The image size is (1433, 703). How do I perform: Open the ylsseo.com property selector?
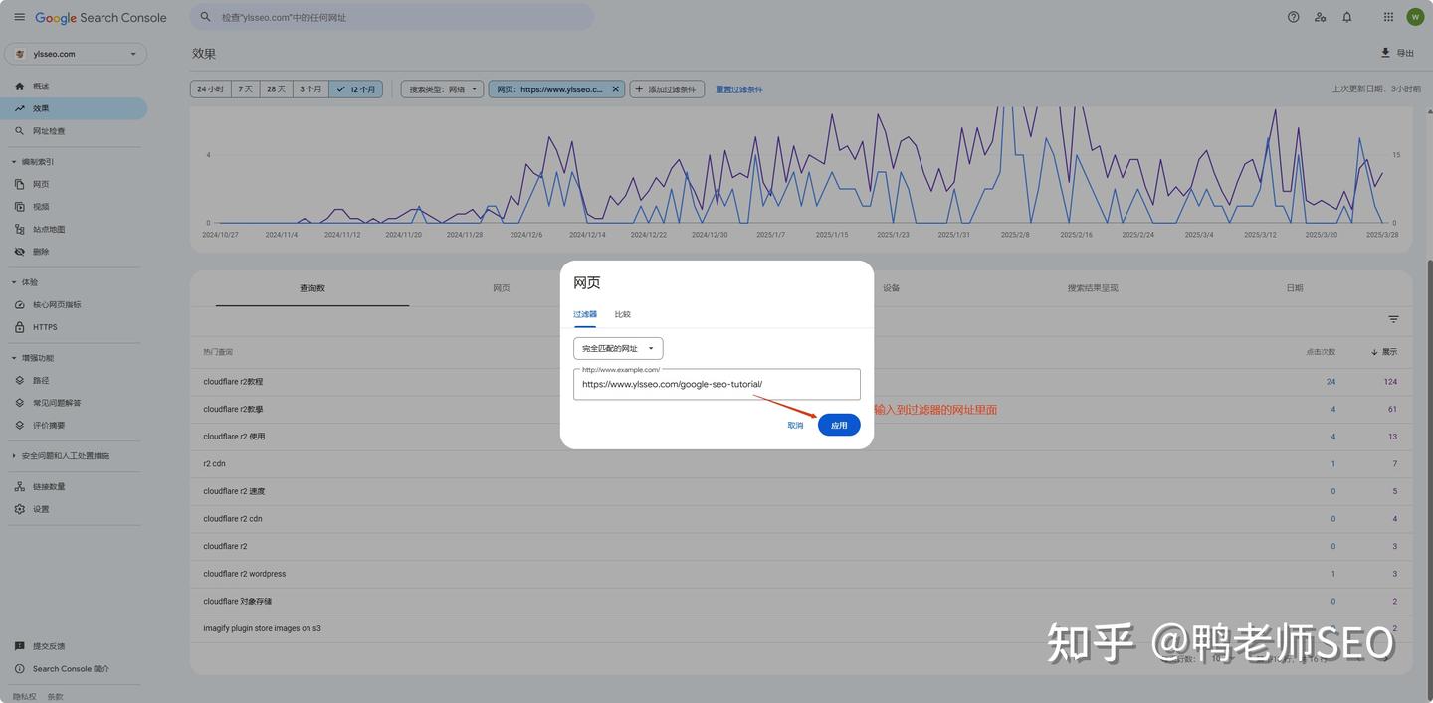click(x=76, y=54)
